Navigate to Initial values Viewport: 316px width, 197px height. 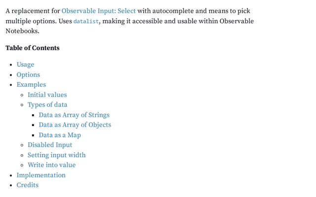tap(47, 95)
